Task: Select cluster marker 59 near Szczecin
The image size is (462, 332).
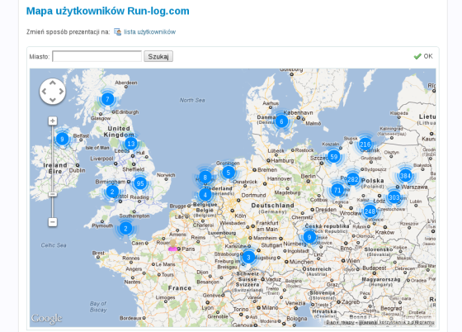Action: 334,157
